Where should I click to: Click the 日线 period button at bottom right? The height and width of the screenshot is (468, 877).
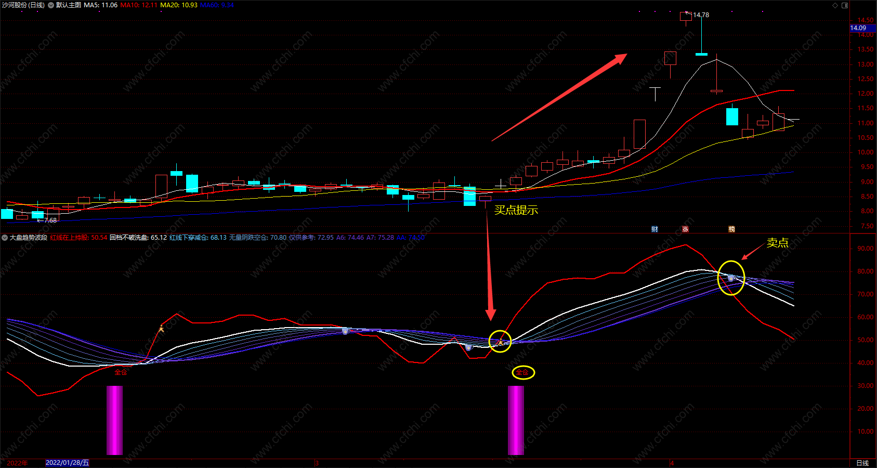(862, 463)
